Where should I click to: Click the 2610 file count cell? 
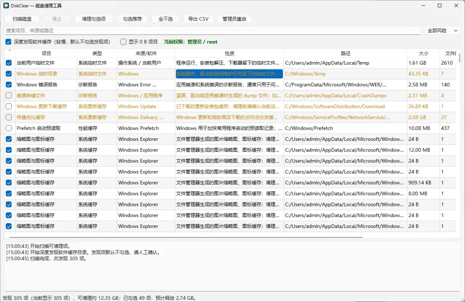click(448, 63)
